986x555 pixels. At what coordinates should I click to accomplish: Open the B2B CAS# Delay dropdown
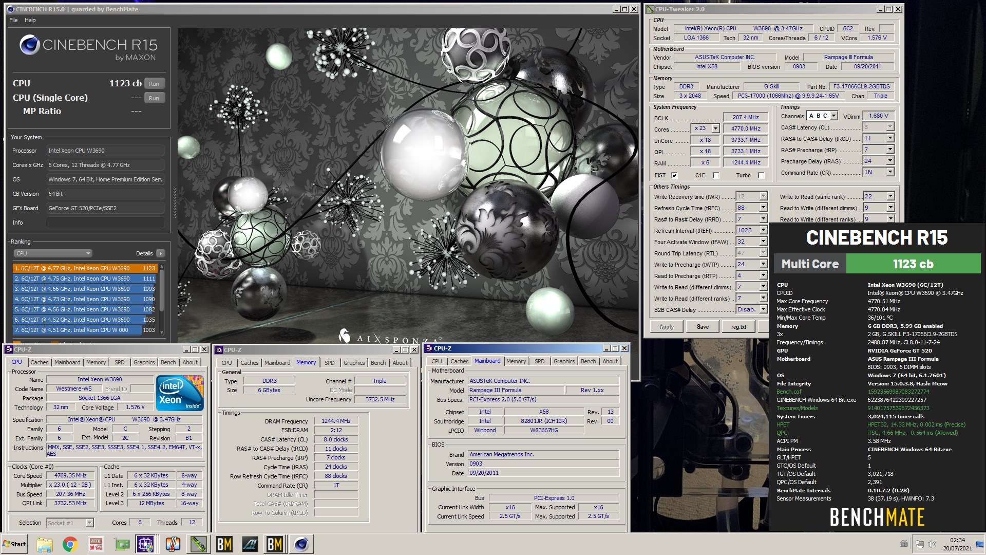(x=763, y=309)
